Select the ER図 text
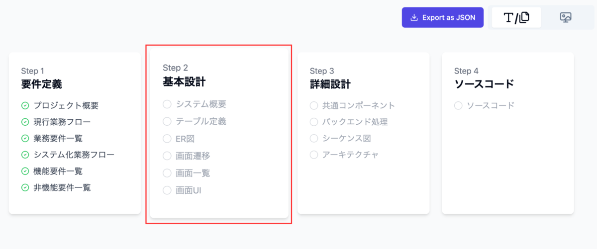This screenshot has width=597, height=249. tap(186, 139)
